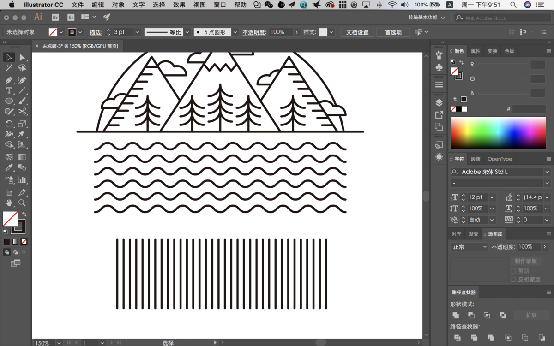
Task: Expand the 等比 stroke profile dropdown
Action: (x=187, y=32)
